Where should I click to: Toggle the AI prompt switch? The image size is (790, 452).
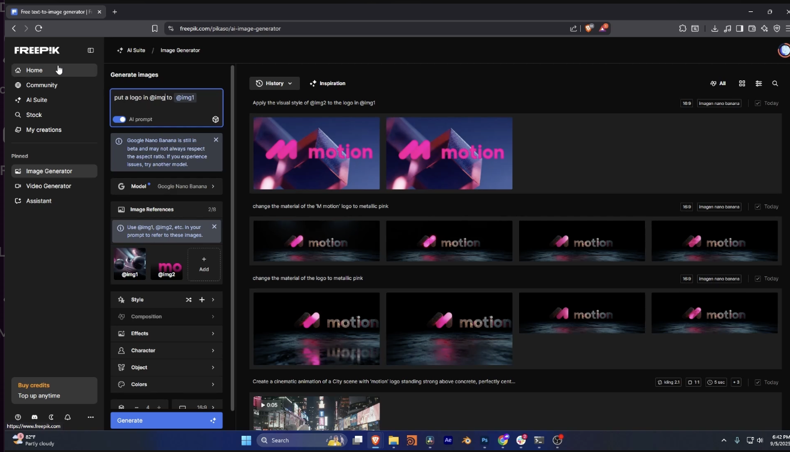coord(119,119)
